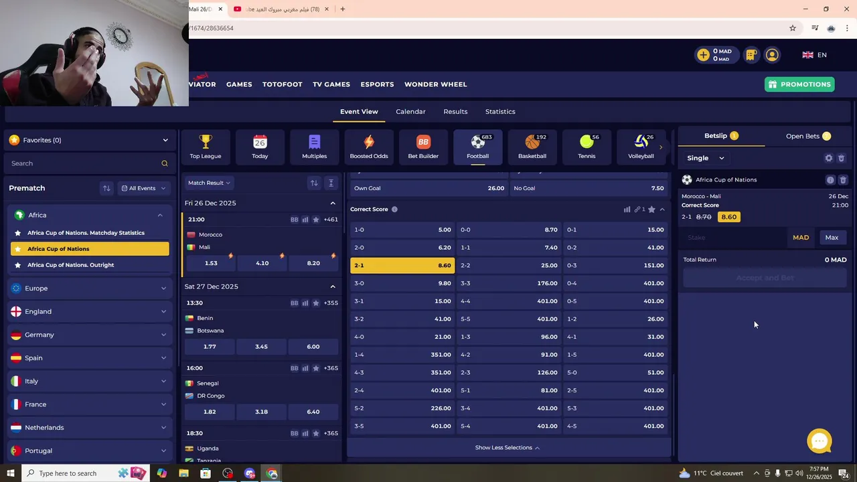Click the collapse-all icon next to Match Result
The width and height of the screenshot is (857, 482).
(x=331, y=183)
